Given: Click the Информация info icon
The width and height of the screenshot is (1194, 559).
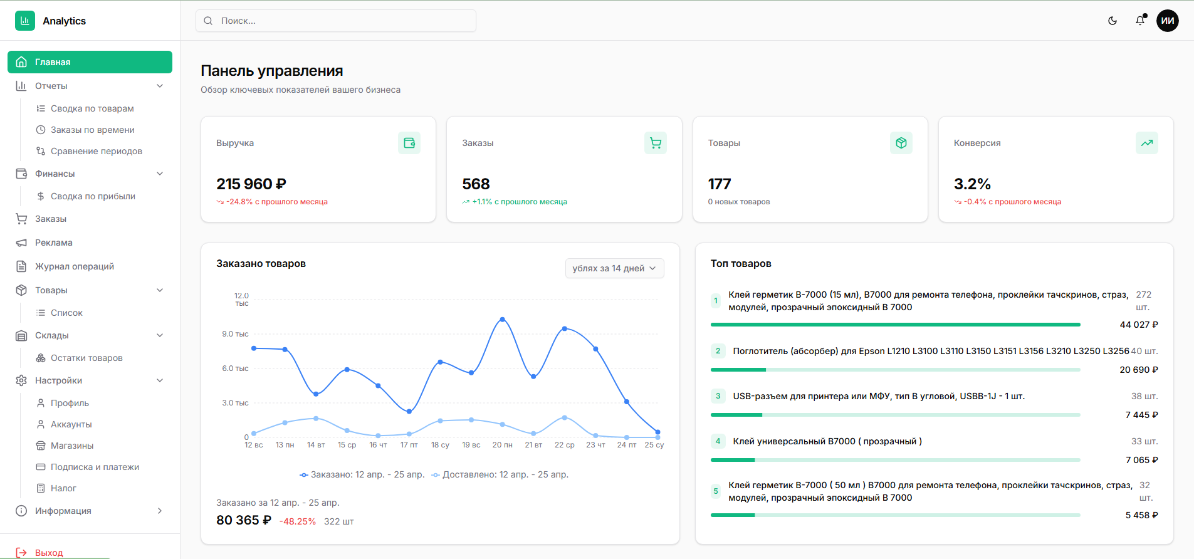Looking at the screenshot, I should pos(21,511).
